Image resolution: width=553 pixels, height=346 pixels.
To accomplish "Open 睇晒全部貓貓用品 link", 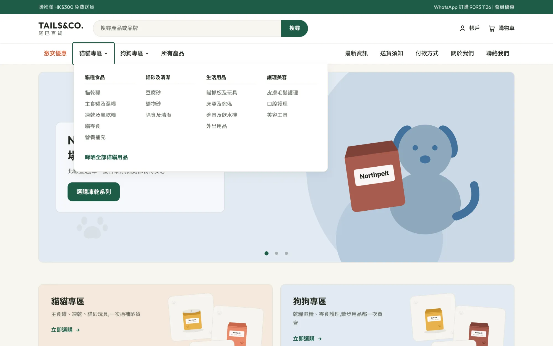I will point(106,157).
